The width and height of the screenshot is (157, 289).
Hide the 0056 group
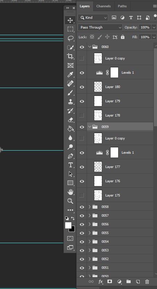pos(82,224)
